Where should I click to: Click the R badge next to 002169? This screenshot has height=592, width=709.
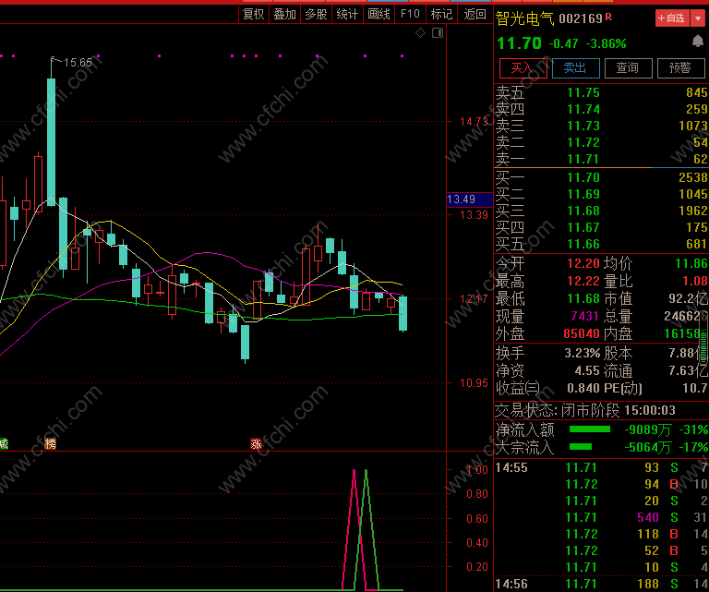coord(608,17)
